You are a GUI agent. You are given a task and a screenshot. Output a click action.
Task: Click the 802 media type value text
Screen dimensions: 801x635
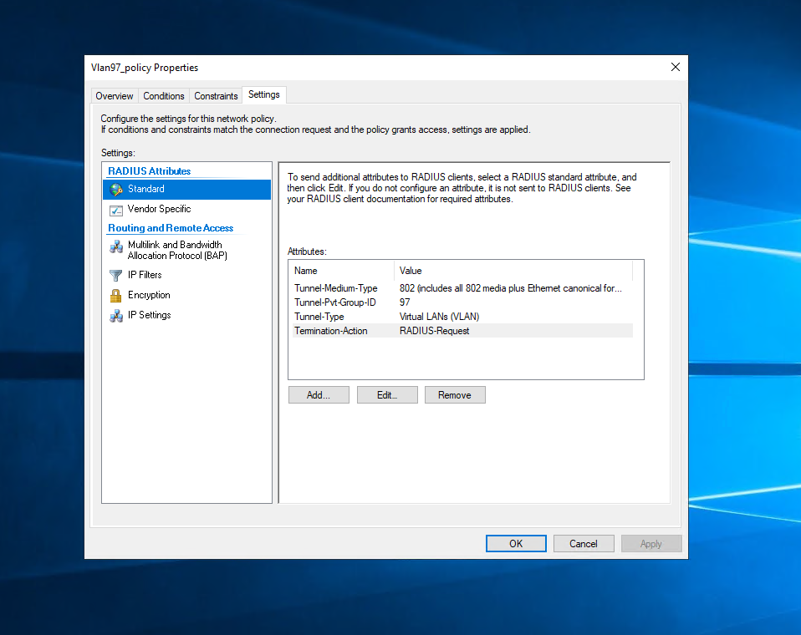tap(510, 288)
